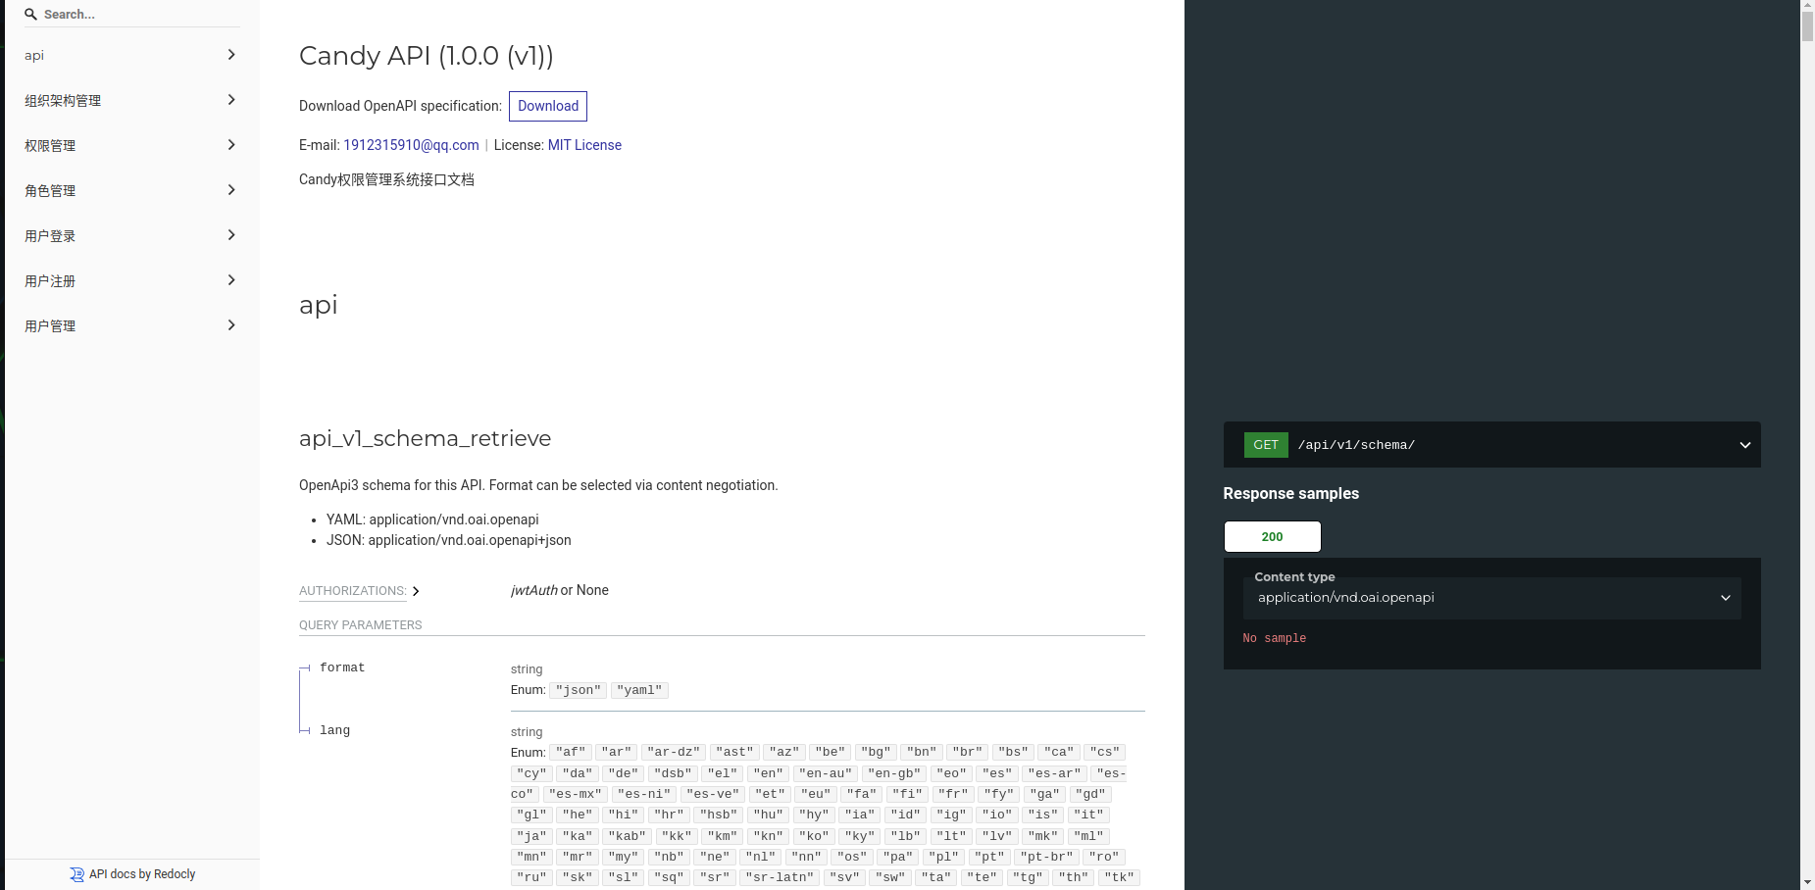
Task: Click the "json" enum value
Action: pyautogui.click(x=579, y=690)
